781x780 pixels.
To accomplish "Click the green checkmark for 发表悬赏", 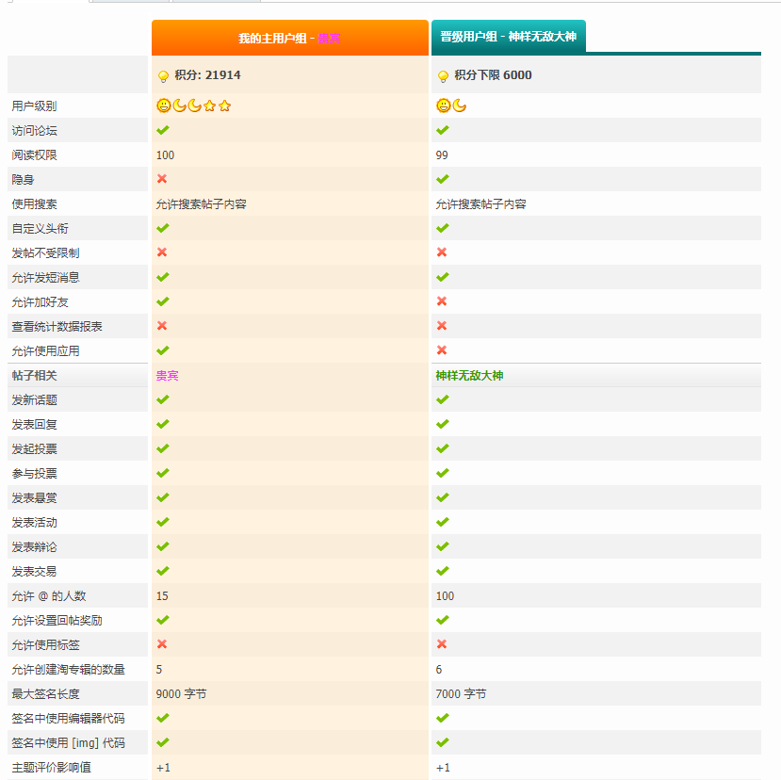I will (x=162, y=497).
